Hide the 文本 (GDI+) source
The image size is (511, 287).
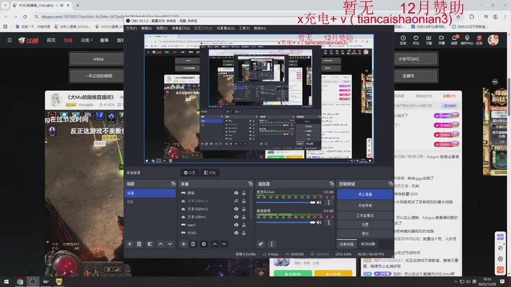tap(236, 217)
